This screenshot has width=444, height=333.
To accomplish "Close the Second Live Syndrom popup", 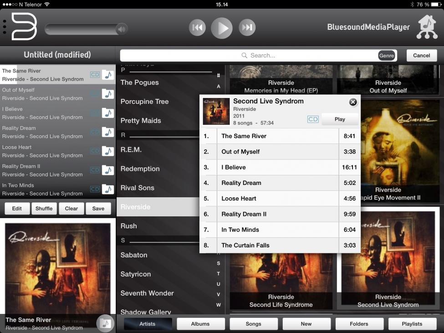I will pyautogui.click(x=353, y=102).
